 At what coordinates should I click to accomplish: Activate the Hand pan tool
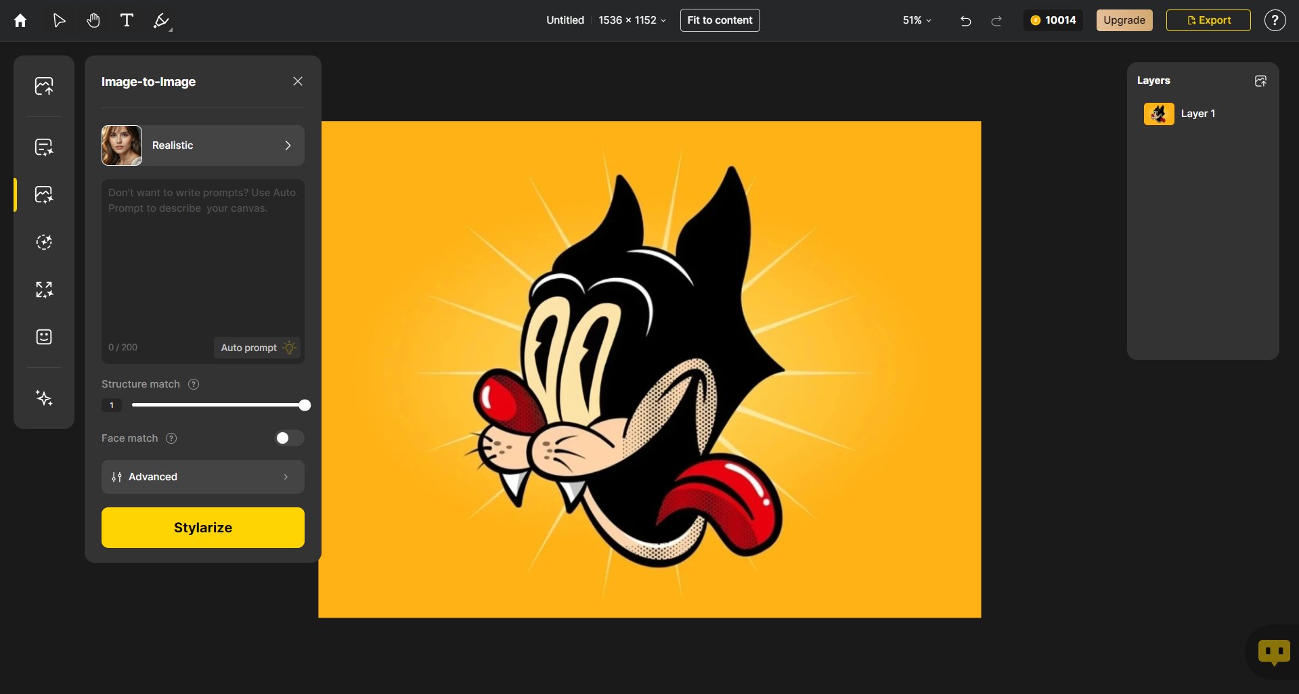pyautogui.click(x=93, y=20)
